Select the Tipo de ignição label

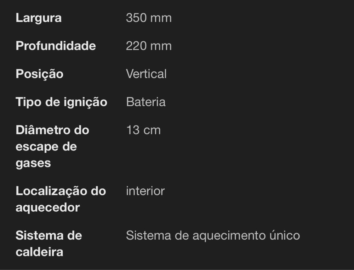tap(61, 102)
